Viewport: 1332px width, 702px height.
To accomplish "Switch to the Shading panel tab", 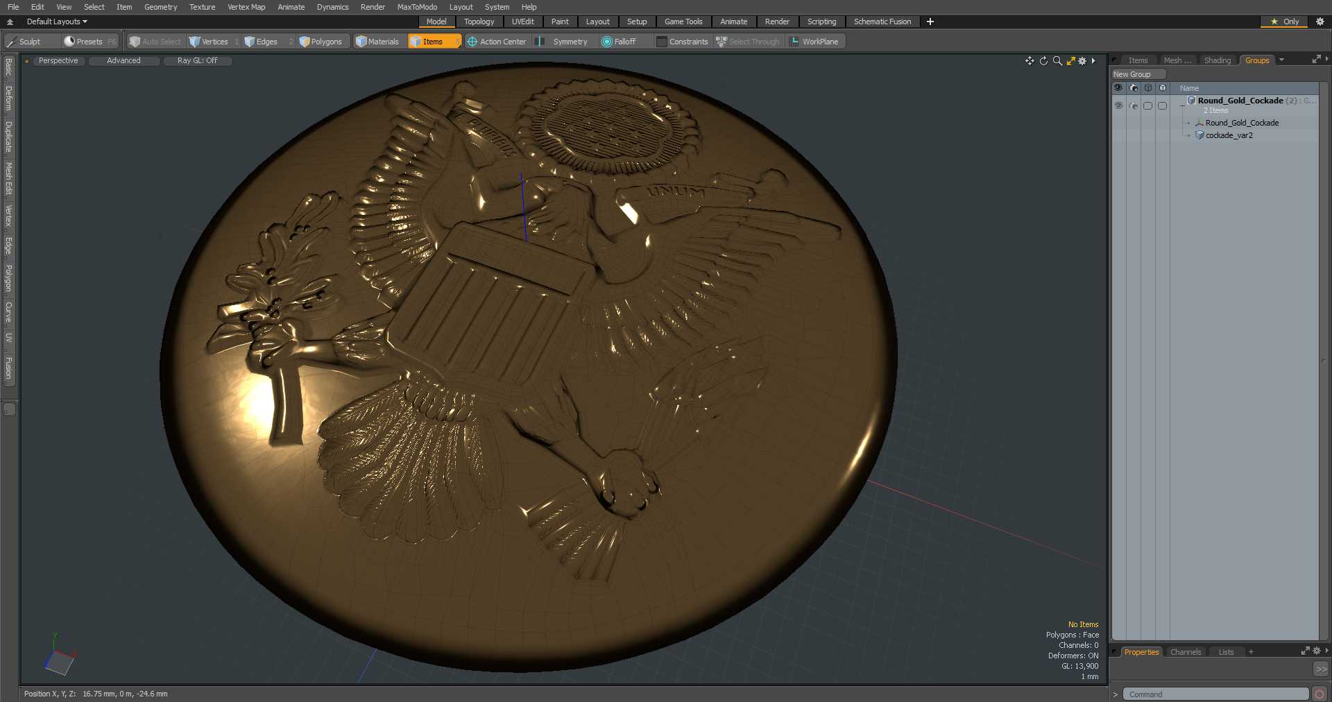I will pos(1217,60).
